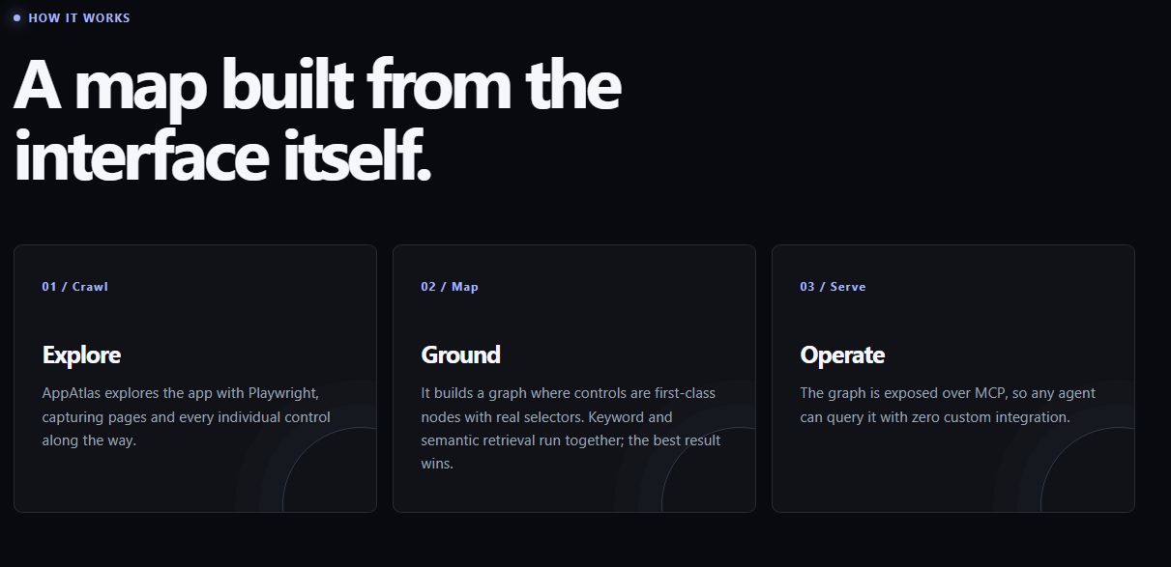Click the 'AppAtlas' name in the Explore card
This screenshot has height=567, width=1171.
pyautogui.click(x=72, y=394)
